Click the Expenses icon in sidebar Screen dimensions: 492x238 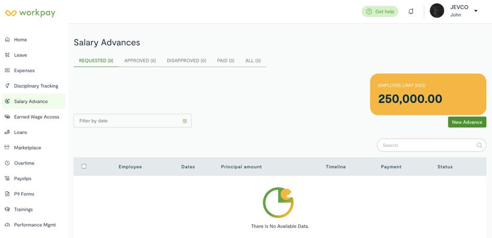[x=7, y=71]
